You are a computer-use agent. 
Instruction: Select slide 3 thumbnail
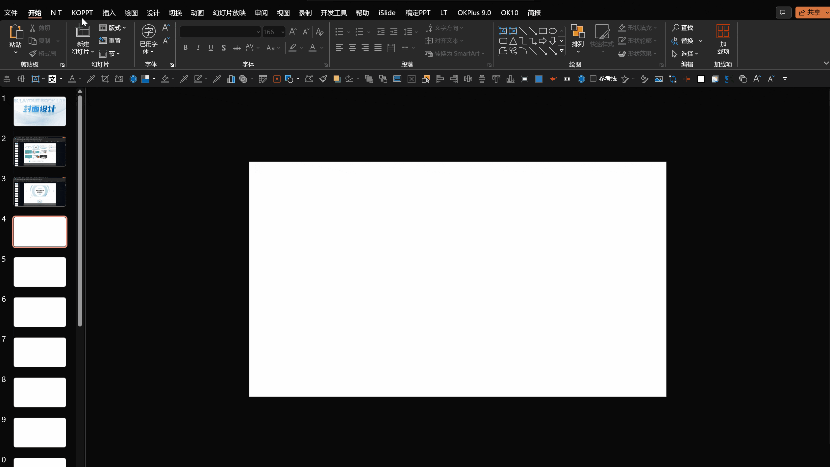click(40, 192)
